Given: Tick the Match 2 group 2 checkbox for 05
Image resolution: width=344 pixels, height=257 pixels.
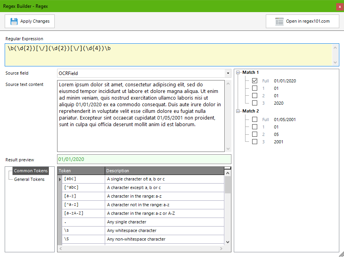Looking at the screenshot, I should [x=255, y=134].
